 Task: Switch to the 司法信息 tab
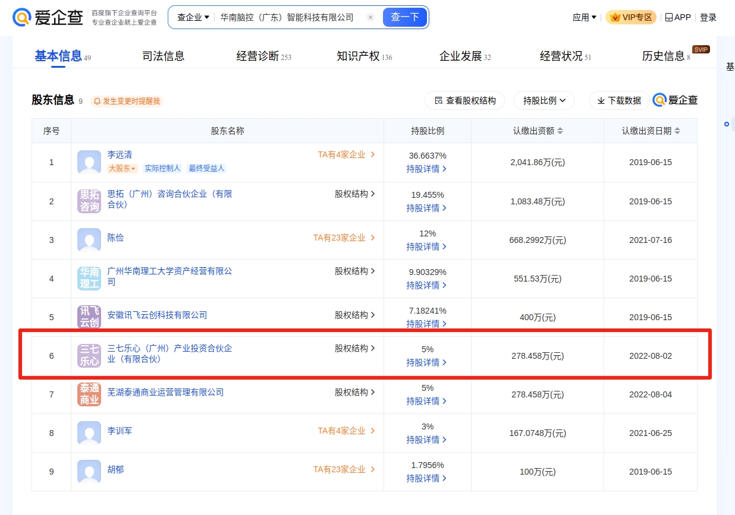(164, 56)
